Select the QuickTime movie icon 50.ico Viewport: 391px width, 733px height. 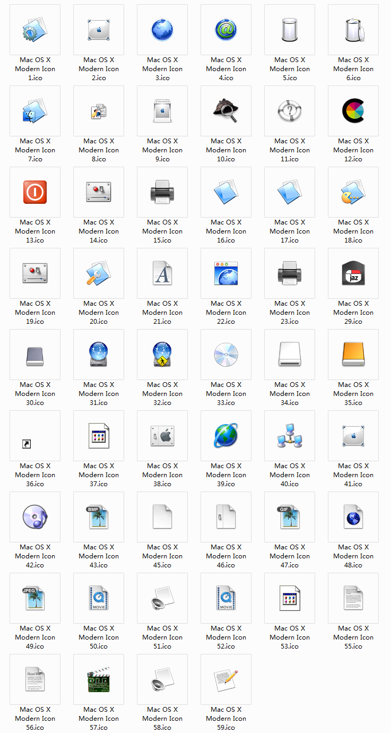coord(99,598)
